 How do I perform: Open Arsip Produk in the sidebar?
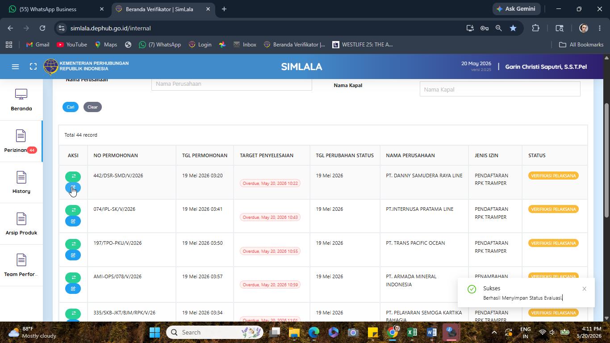pyautogui.click(x=21, y=224)
